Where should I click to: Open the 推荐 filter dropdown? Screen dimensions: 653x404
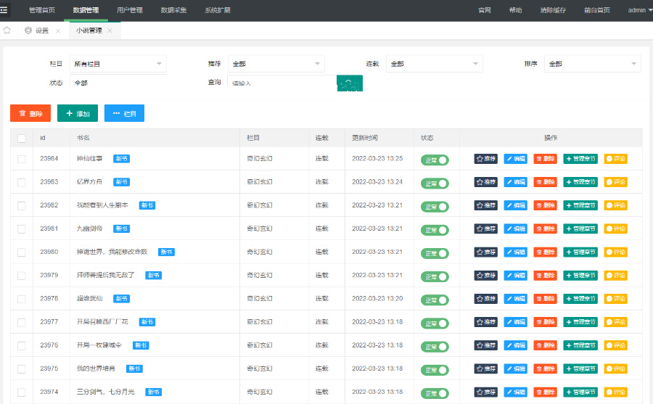point(276,64)
